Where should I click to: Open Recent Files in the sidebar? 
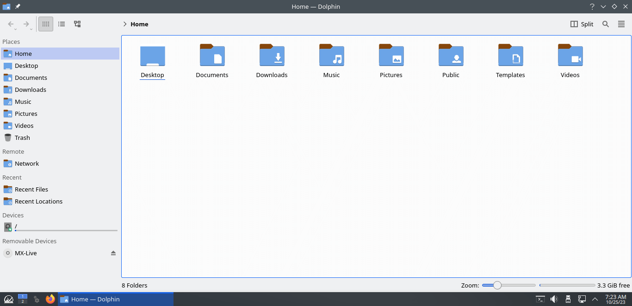(x=61, y=189)
